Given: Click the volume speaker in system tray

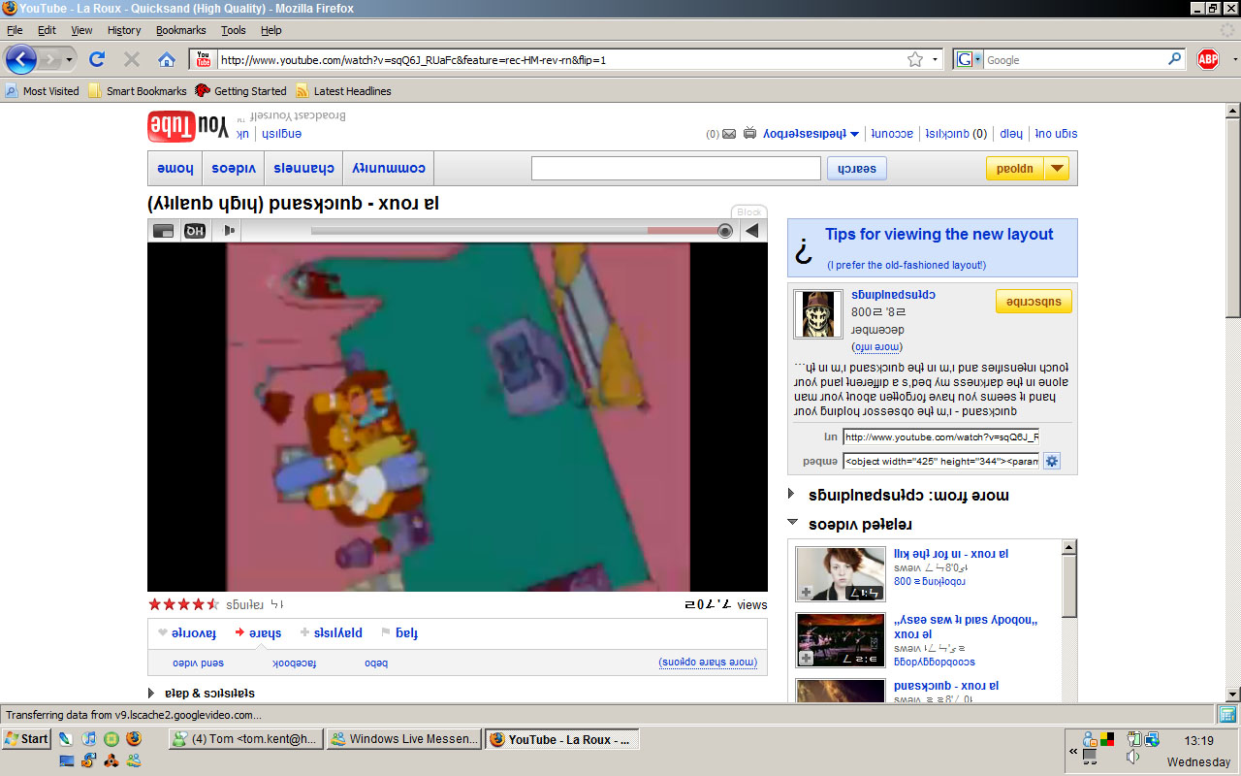Looking at the screenshot, I should point(1132,757).
